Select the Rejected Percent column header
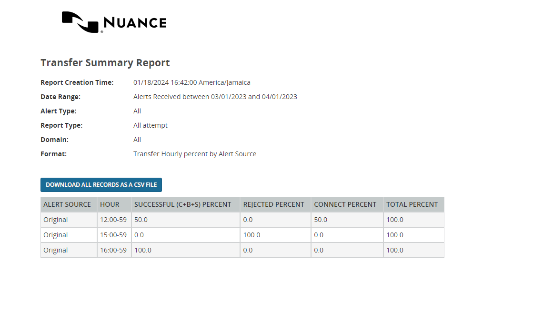This screenshot has height=313, width=533. (274, 204)
